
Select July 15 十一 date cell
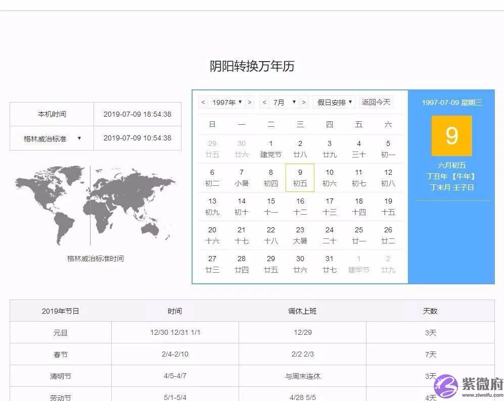[x=270, y=207]
